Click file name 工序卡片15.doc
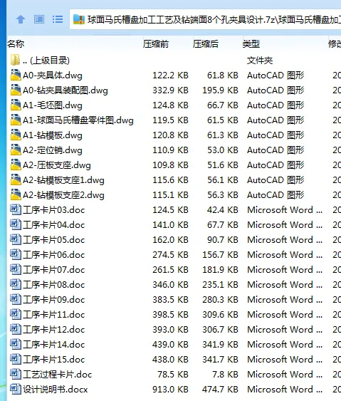This screenshot has height=401, width=341. point(54,360)
